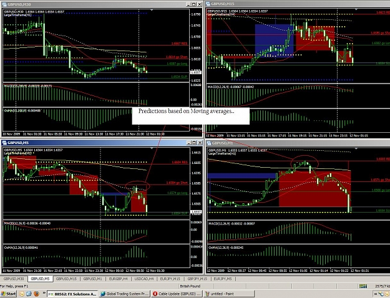
Task: Click the GBPUSD,M1 window title icon
Action: [x=209, y=143]
